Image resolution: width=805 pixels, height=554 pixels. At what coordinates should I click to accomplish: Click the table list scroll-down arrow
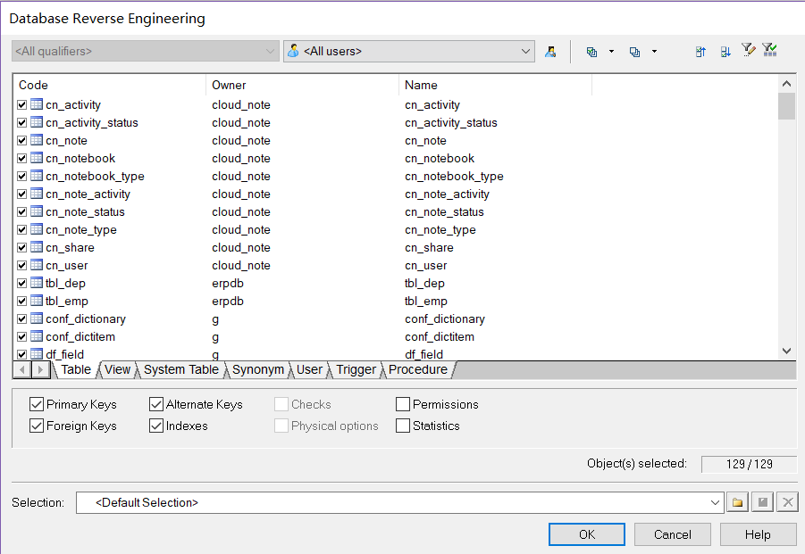786,351
